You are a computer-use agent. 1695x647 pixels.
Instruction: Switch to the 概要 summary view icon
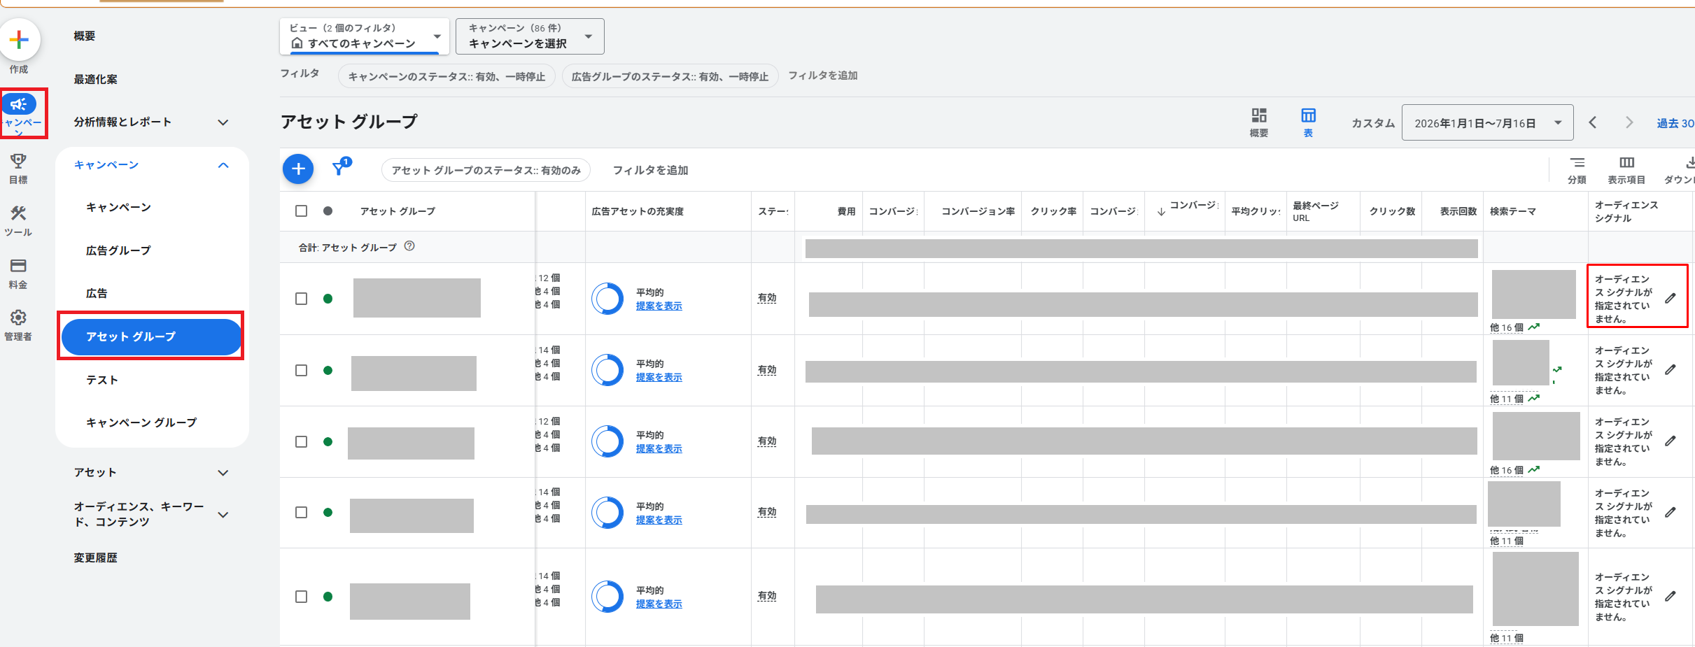(1259, 115)
